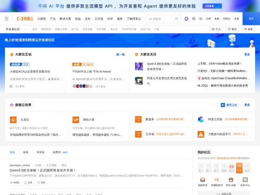Image resolution: width=260 pixels, height=195 pixels.
Task: Click the 阿里云百炼 hexagon icon
Action: pyautogui.click(x=201, y=119)
